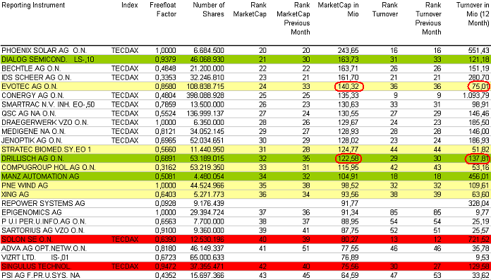This screenshot has height=280, width=491.
Task: Select the 'DRAEGERWERK VZO O.N.' instrument name
Action: [45, 122]
